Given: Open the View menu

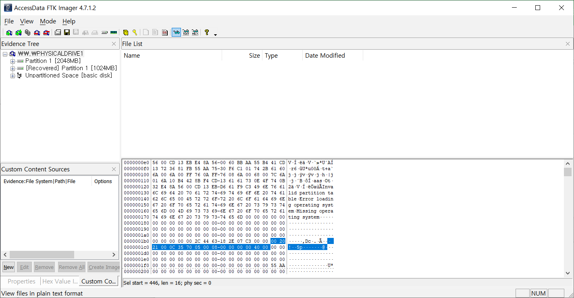Looking at the screenshot, I should 27,21.
